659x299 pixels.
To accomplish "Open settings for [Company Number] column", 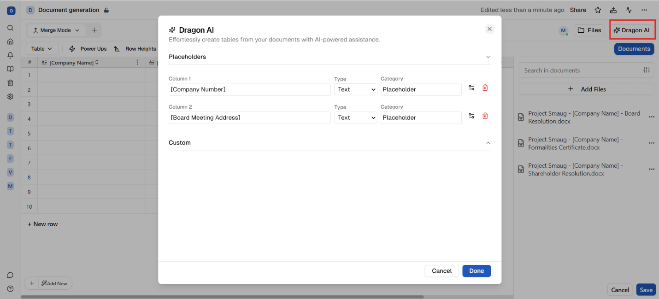I will [x=471, y=88].
